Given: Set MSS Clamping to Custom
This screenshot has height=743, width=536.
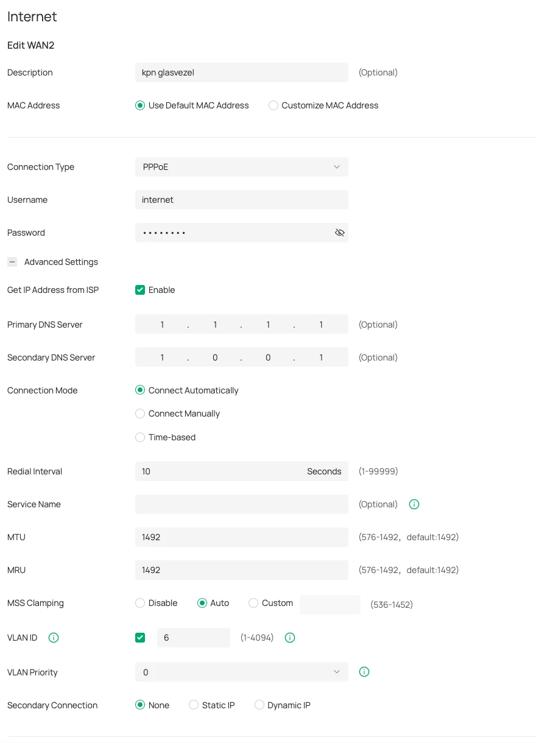Looking at the screenshot, I should click(253, 603).
